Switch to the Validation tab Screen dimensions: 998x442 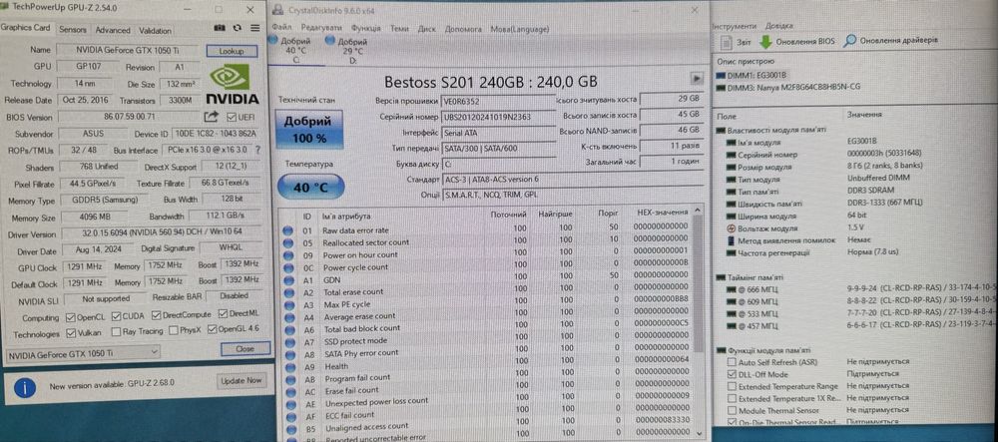[x=155, y=30]
